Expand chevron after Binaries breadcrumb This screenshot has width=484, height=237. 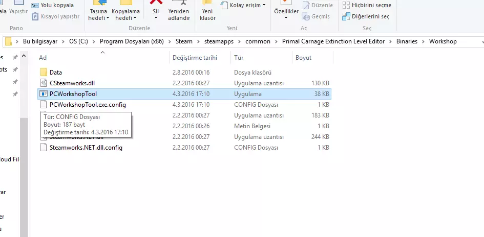pyautogui.click(x=424, y=41)
